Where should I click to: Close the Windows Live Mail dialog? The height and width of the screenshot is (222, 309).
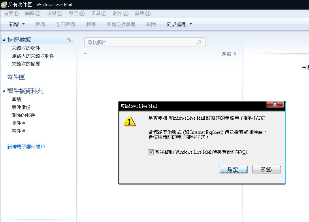tap(275, 104)
